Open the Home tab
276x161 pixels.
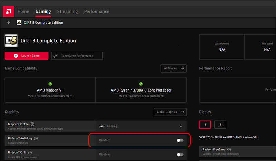(x=23, y=11)
